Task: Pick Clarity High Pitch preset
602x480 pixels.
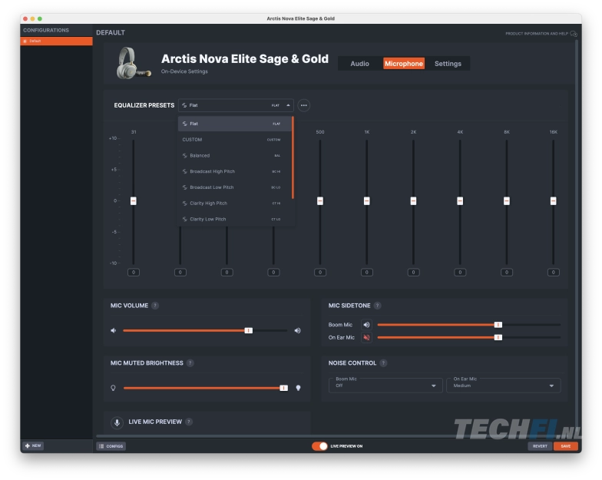Action: tap(235, 204)
